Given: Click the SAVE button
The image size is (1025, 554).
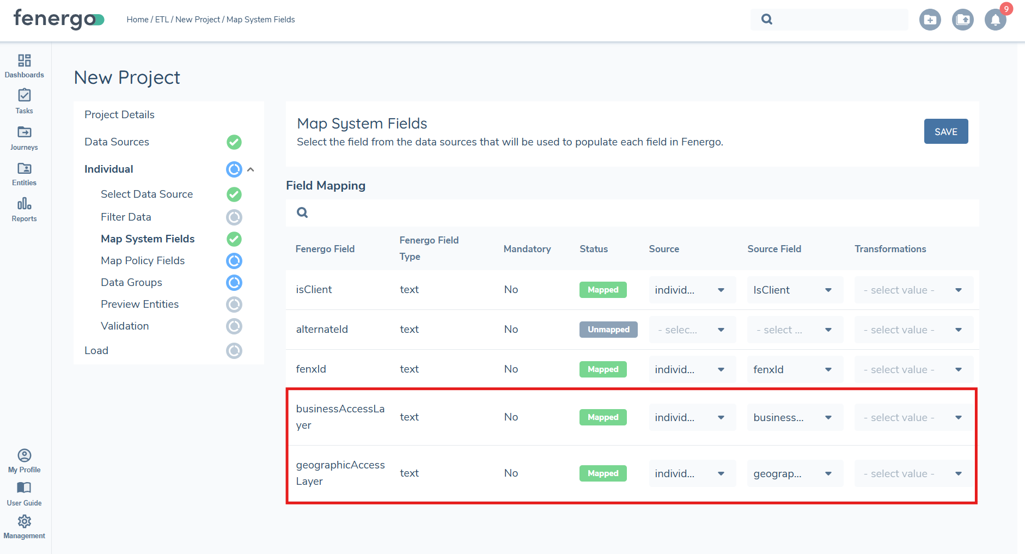Looking at the screenshot, I should point(945,132).
